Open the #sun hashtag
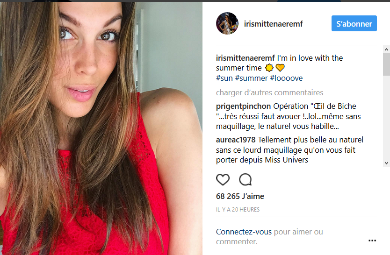The width and height of the screenshot is (390, 255). coord(224,78)
